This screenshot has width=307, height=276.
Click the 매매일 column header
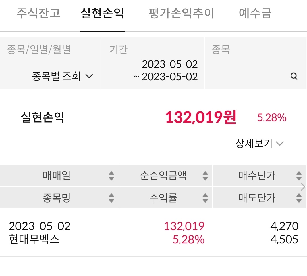59,175
